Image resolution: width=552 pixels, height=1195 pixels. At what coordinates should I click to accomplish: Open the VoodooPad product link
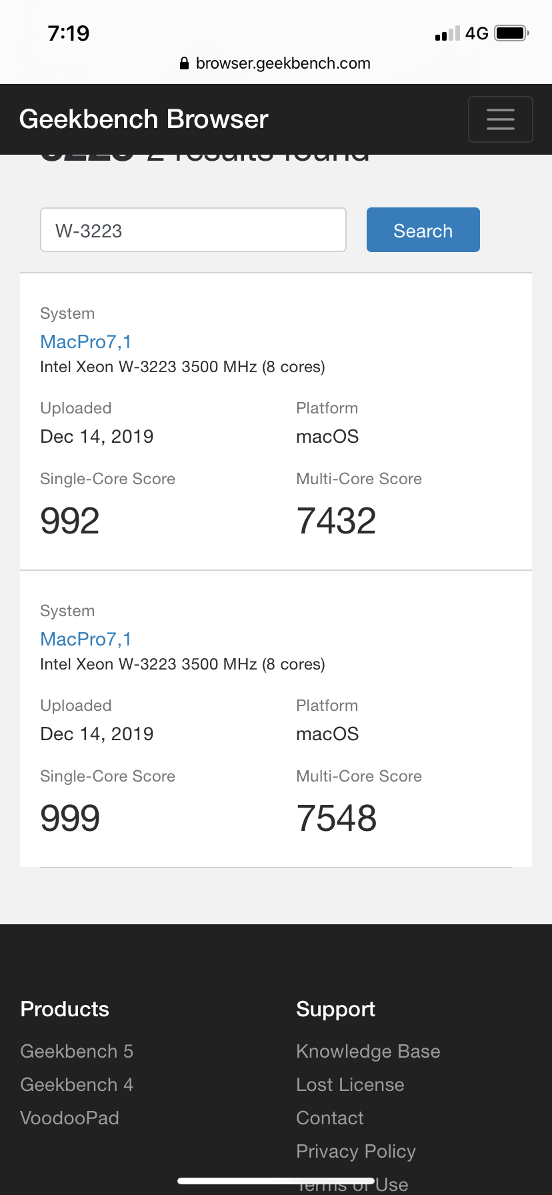point(69,1118)
